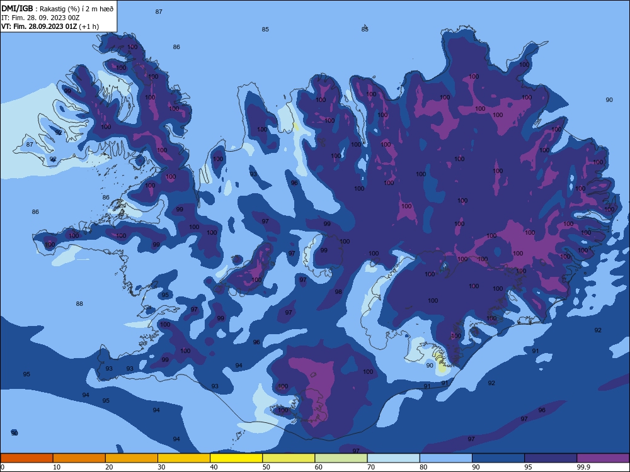Viewport: 630px width, 472px height.
Task: Pick the purple above-99.9 legend swatch
Action: point(603,458)
